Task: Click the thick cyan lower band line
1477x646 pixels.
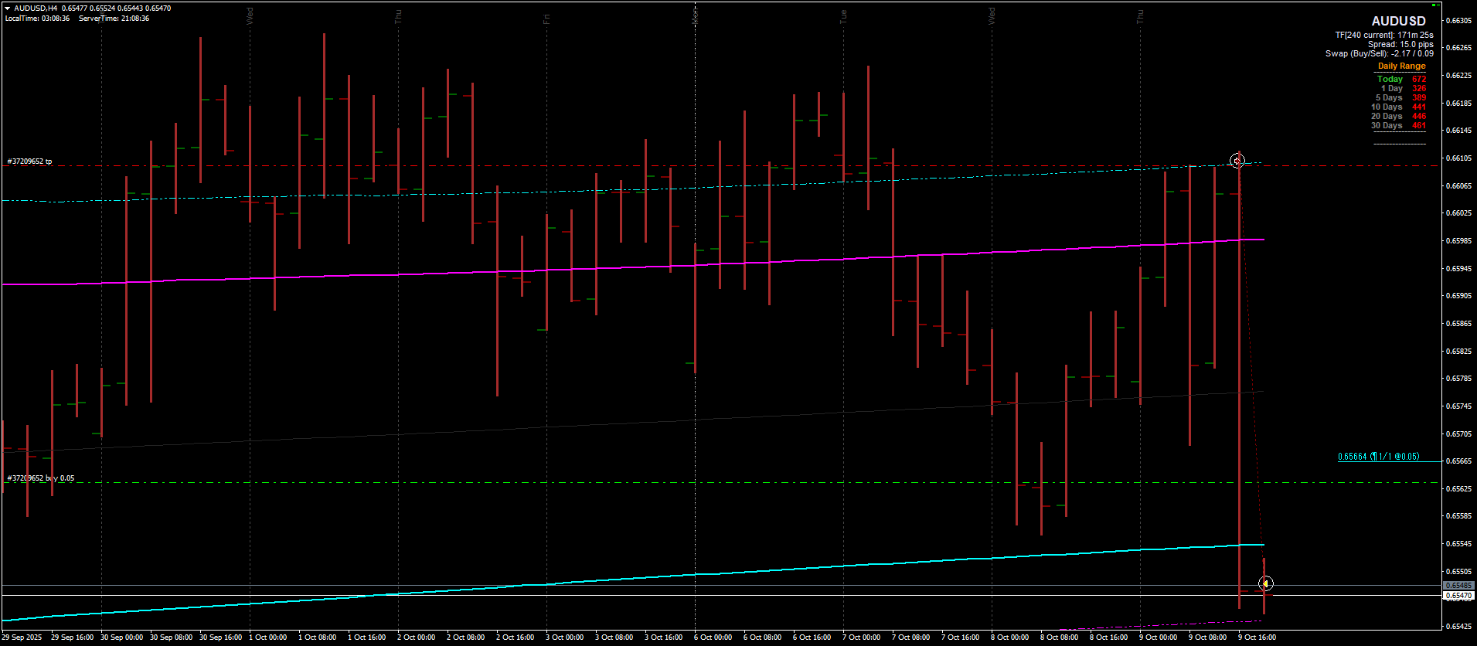Action: point(773,569)
